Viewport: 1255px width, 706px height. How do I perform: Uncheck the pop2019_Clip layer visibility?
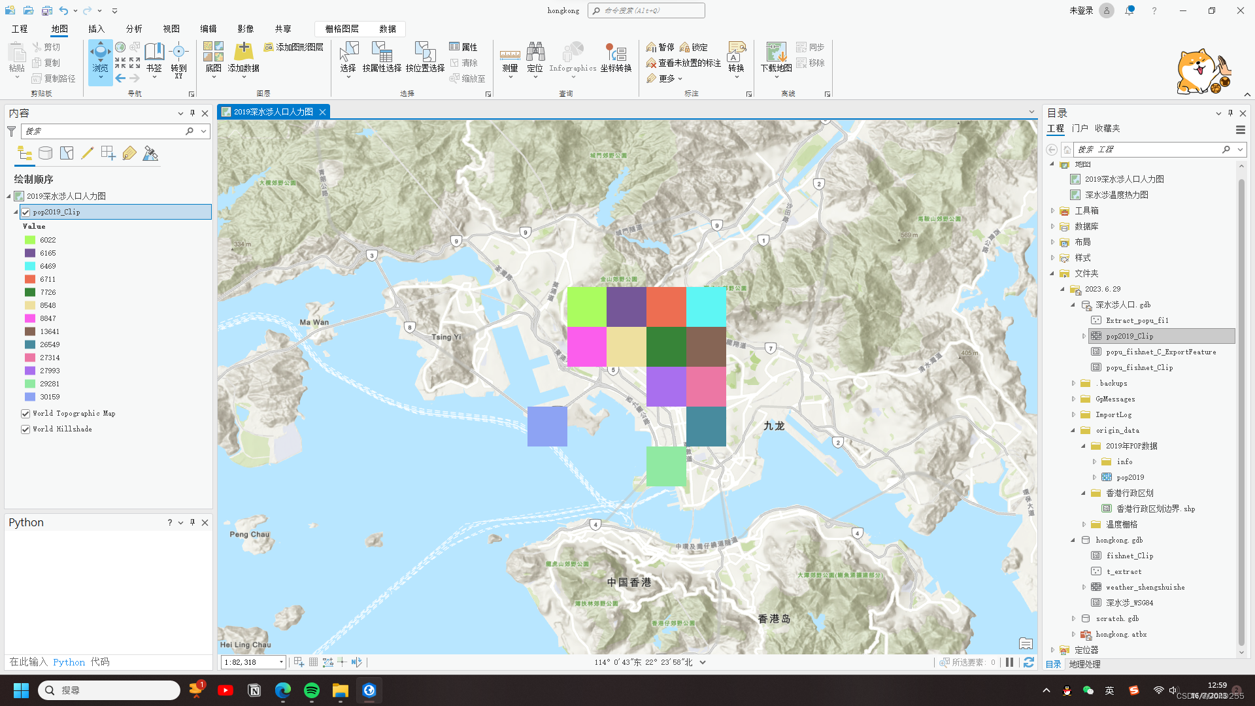[25, 212]
